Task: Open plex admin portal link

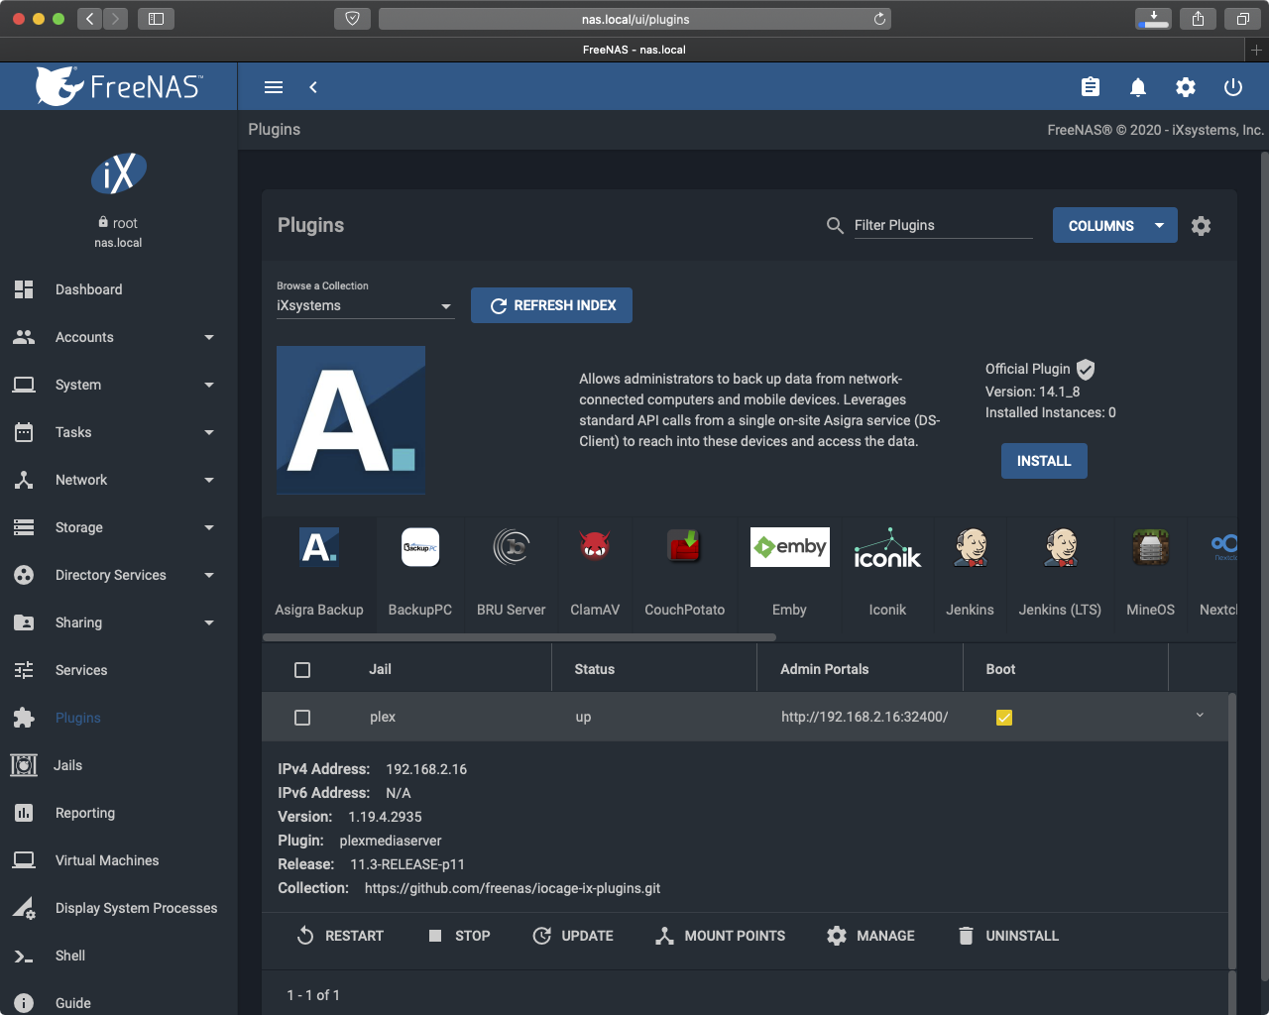Action: coord(865,717)
